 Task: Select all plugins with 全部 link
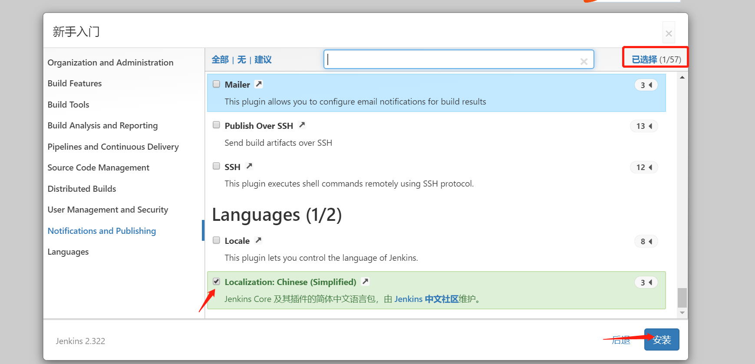tap(220, 59)
